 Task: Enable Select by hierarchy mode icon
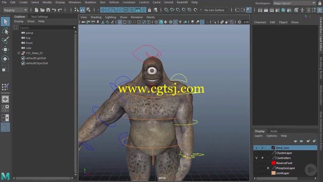tap(77, 10)
